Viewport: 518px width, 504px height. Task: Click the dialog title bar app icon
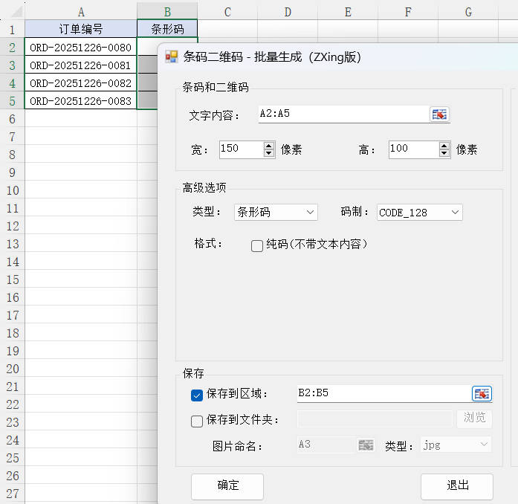pos(172,56)
